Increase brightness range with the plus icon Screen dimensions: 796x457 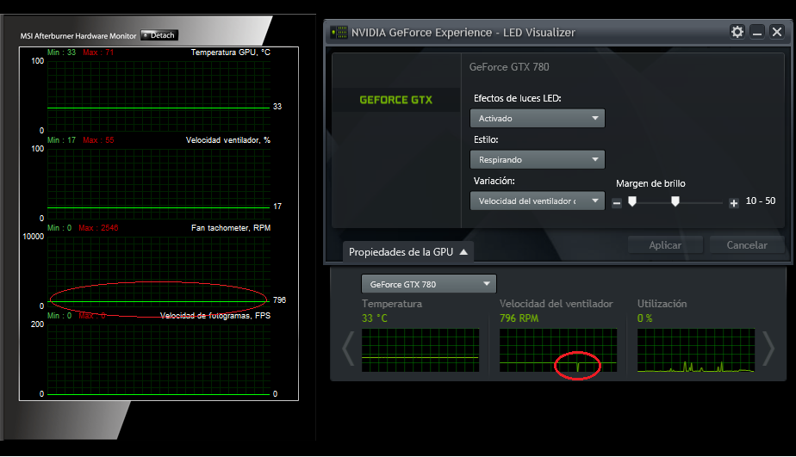(x=734, y=203)
